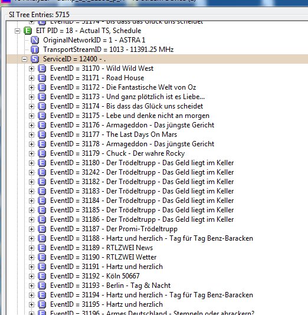Screen dimensions: 308x315
Task: Click the N icon for OriginalNetworkID
Action: click(35, 40)
